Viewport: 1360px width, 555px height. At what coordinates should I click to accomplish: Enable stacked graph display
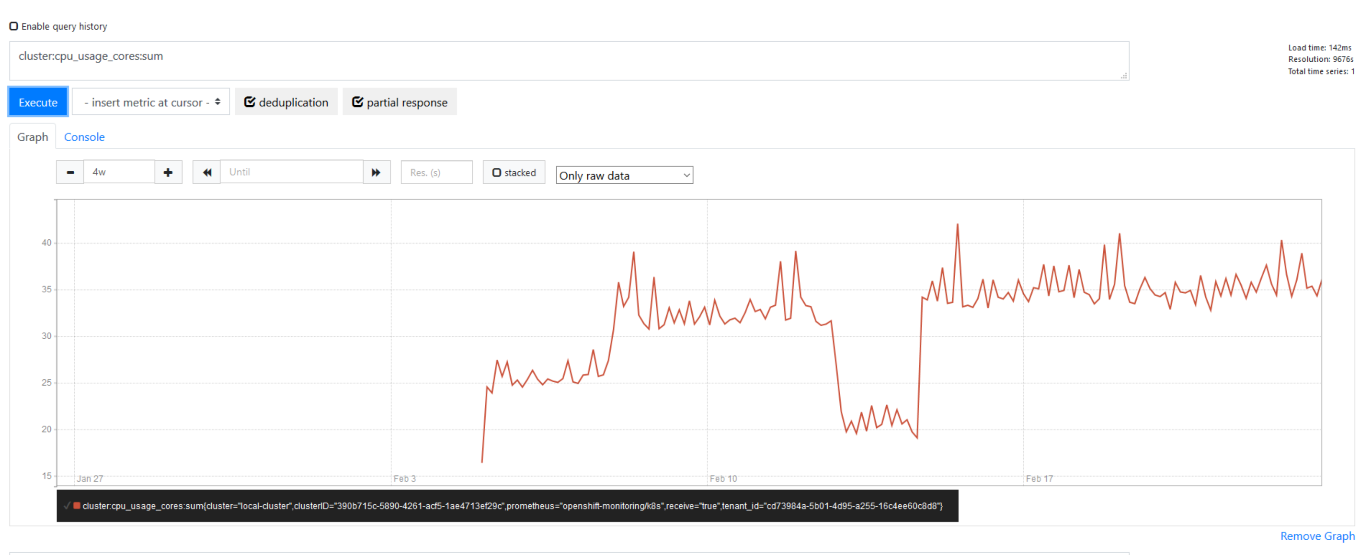click(x=496, y=172)
